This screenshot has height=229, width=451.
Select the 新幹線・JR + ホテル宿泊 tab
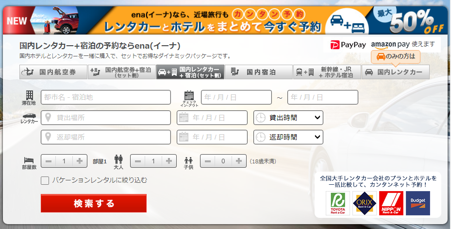click(x=327, y=72)
